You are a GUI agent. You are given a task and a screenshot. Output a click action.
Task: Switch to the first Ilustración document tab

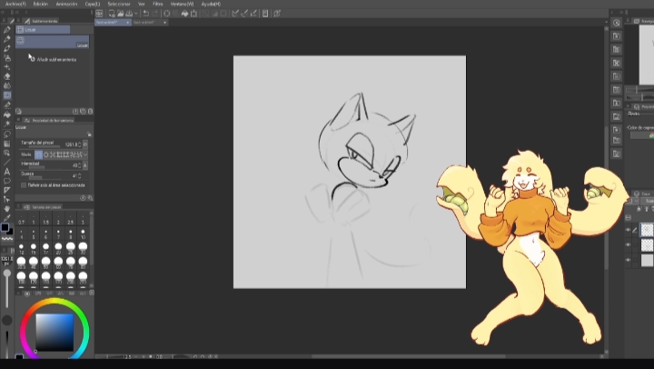pyautogui.click(x=112, y=22)
